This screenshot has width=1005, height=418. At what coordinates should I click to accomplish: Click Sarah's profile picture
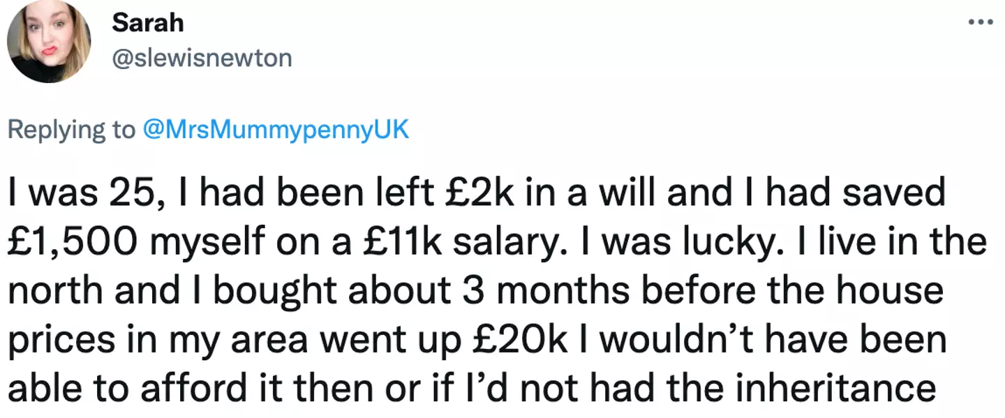pyautogui.click(x=49, y=41)
